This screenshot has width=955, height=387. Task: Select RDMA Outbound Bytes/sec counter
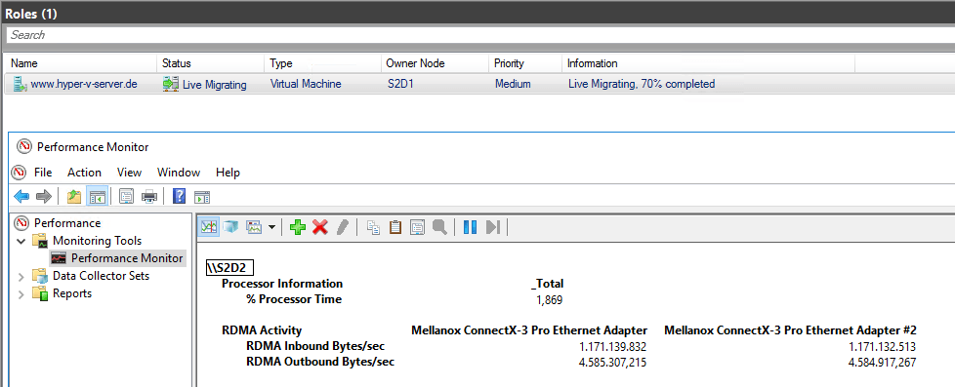[319, 362]
